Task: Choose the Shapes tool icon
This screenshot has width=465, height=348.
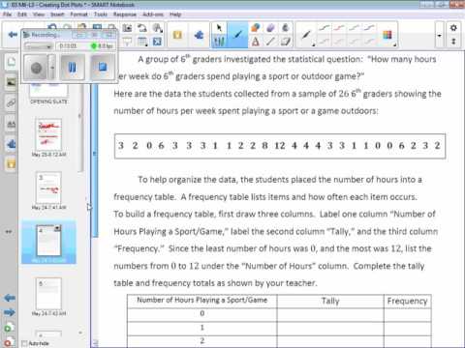Action: click(255, 28)
